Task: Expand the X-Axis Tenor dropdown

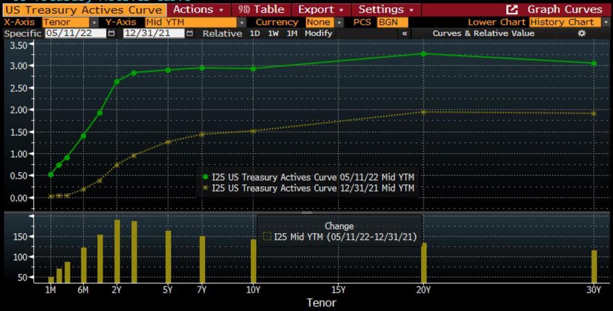Action: (94, 22)
